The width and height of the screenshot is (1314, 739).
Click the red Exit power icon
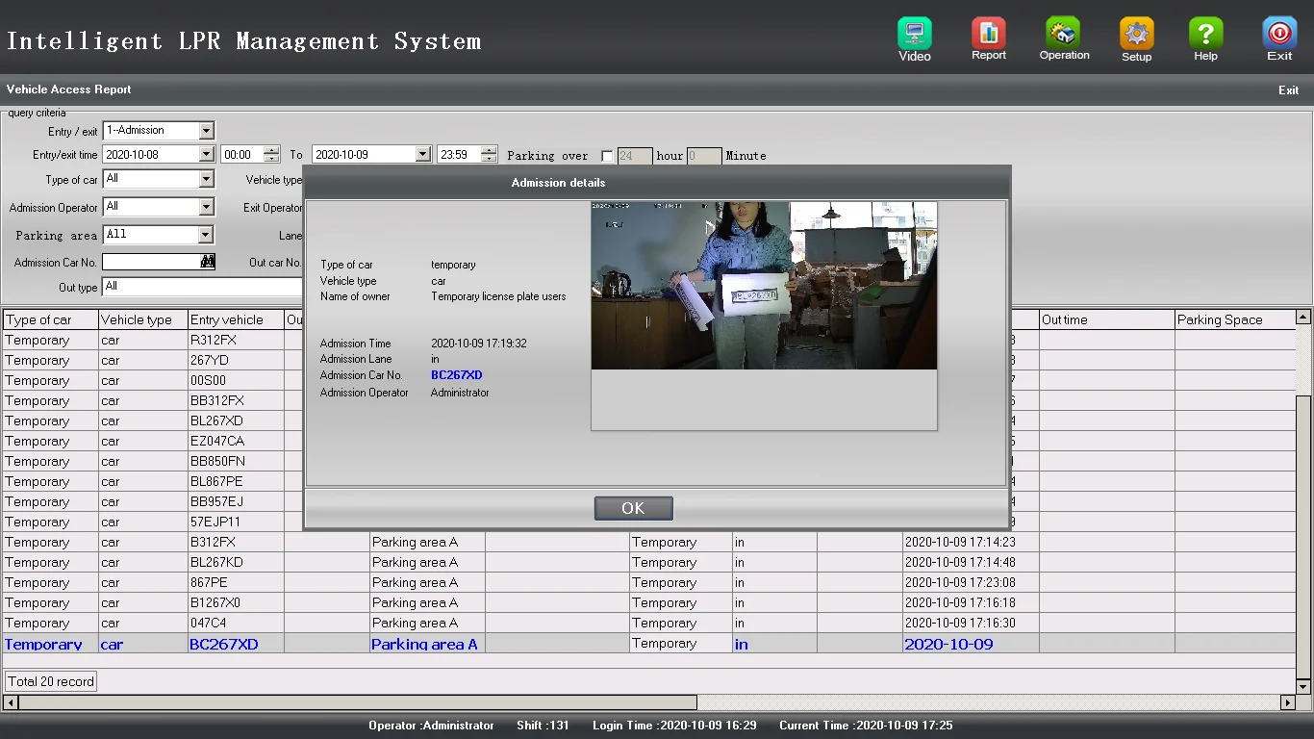(x=1278, y=35)
